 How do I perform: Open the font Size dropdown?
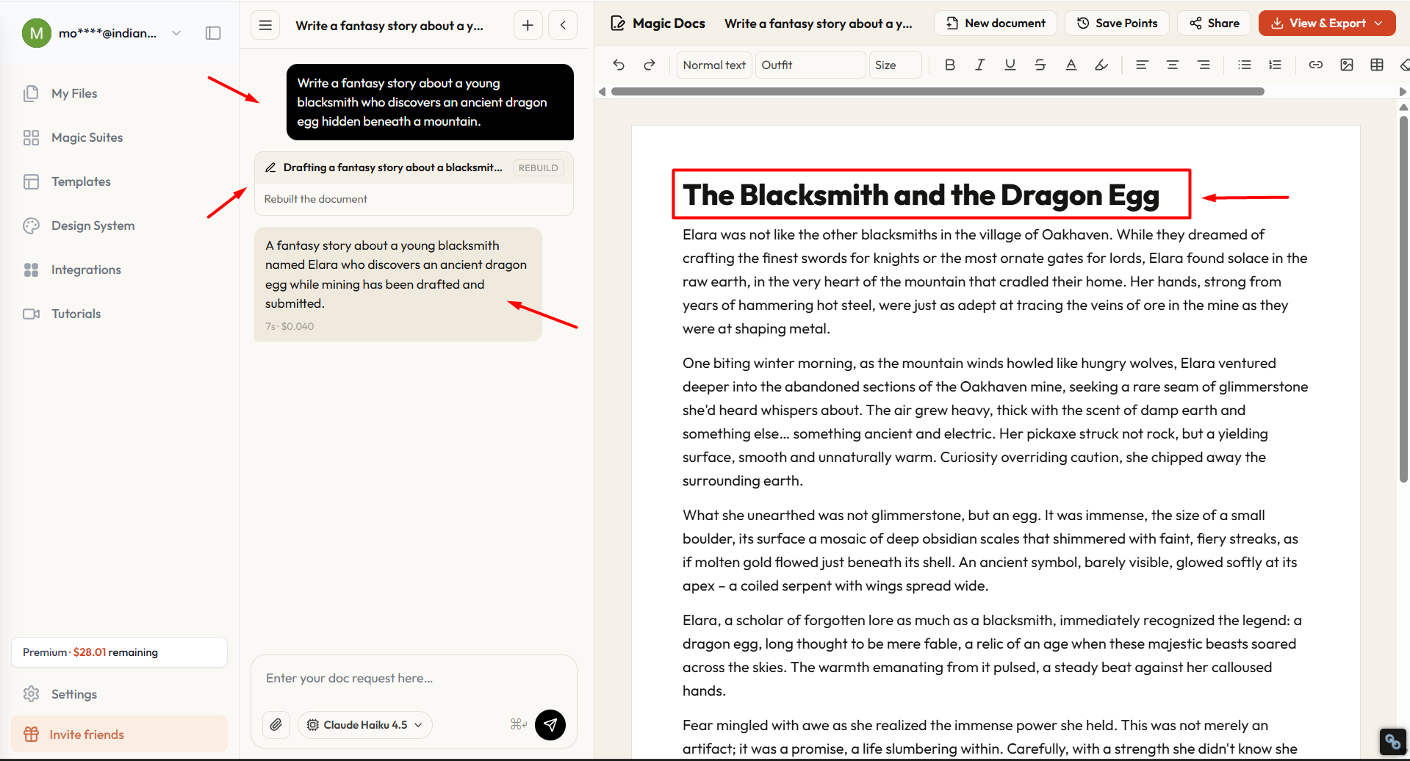coord(895,65)
